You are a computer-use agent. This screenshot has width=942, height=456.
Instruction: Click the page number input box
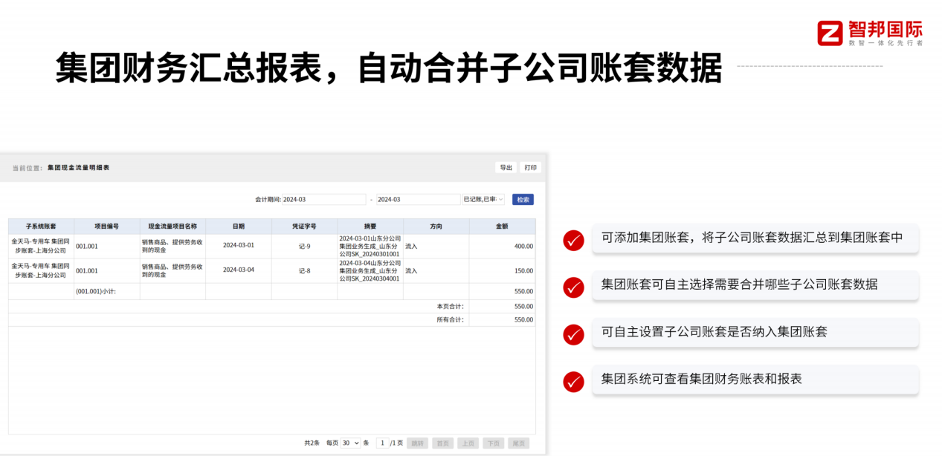(x=383, y=443)
